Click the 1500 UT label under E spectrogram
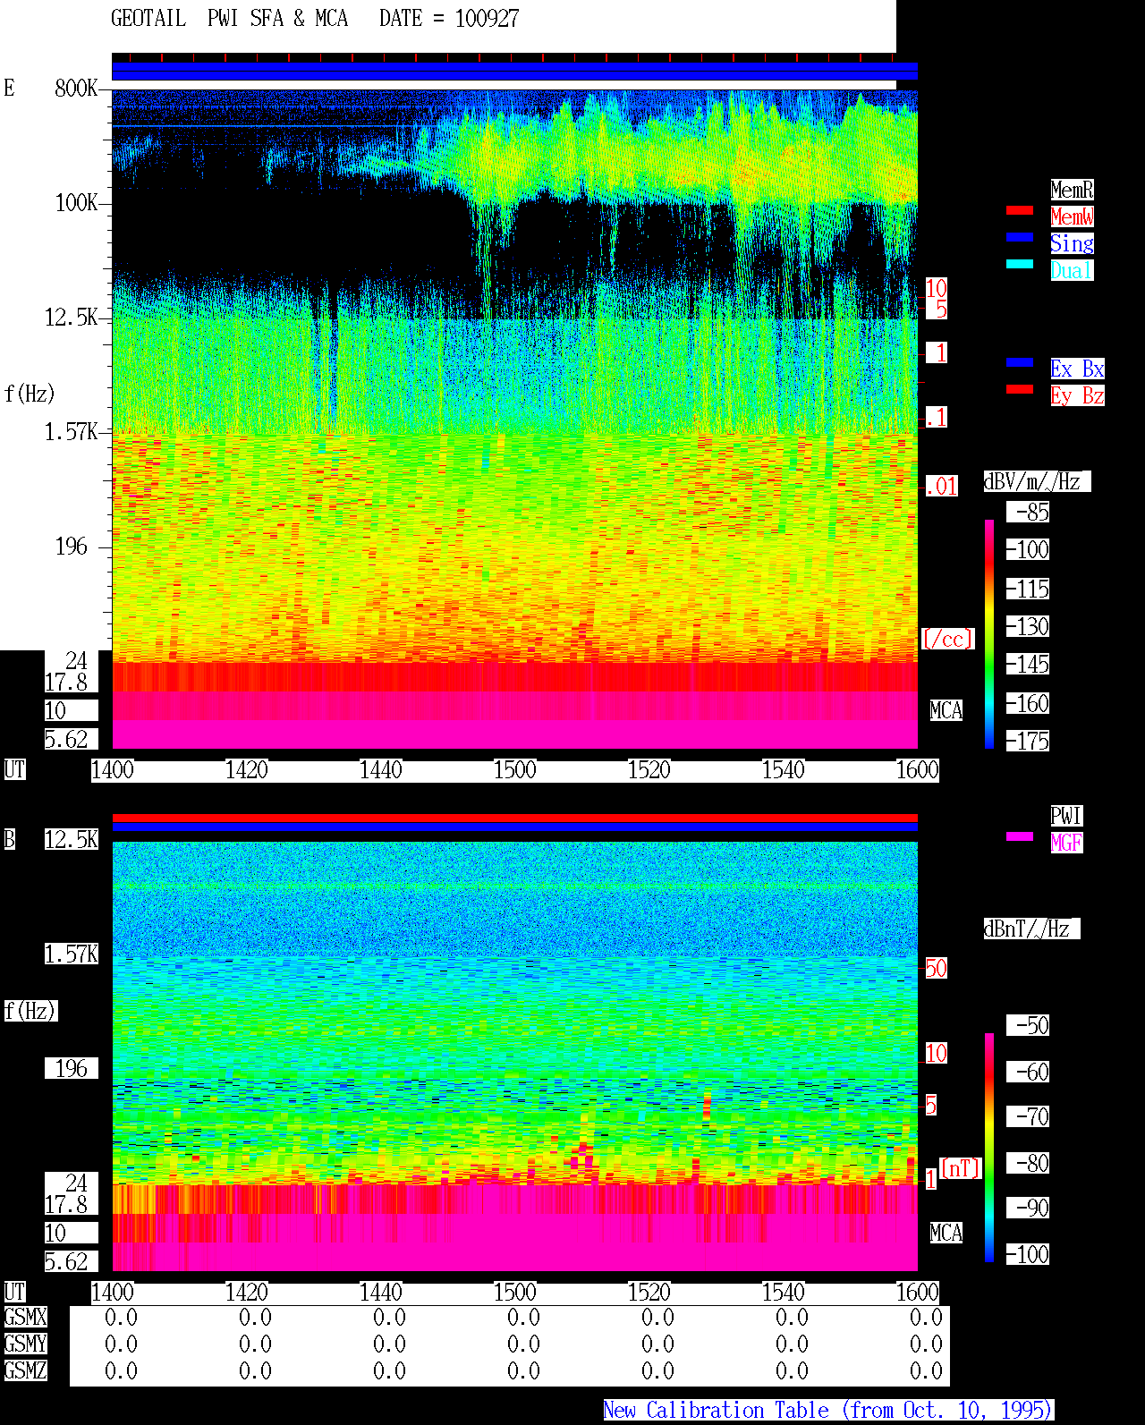 pyautogui.click(x=514, y=769)
